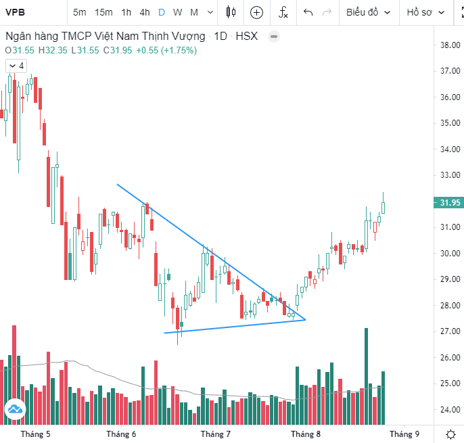Redo the chart action
This screenshot has width=464, height=443.
pos(327,12)
